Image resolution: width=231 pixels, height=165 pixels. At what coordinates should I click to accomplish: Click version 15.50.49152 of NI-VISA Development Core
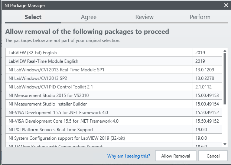click(x=207, y=121)
